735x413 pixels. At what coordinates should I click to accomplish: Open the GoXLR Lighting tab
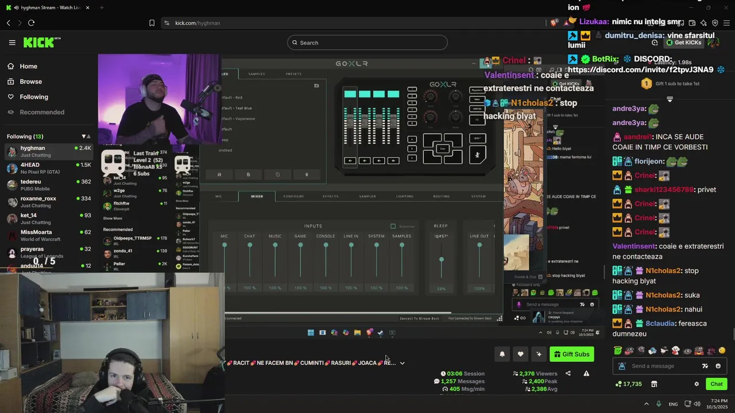point(404,196)
